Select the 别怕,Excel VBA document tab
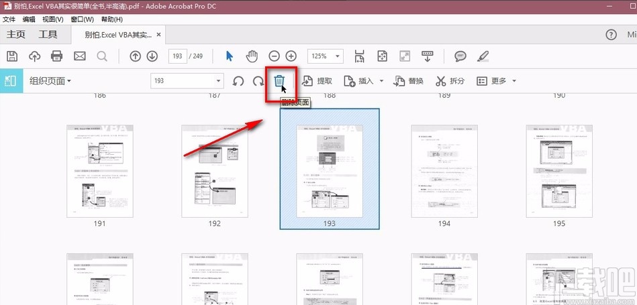The width and height of the screenshot is (637, 305). click(118, 35)
